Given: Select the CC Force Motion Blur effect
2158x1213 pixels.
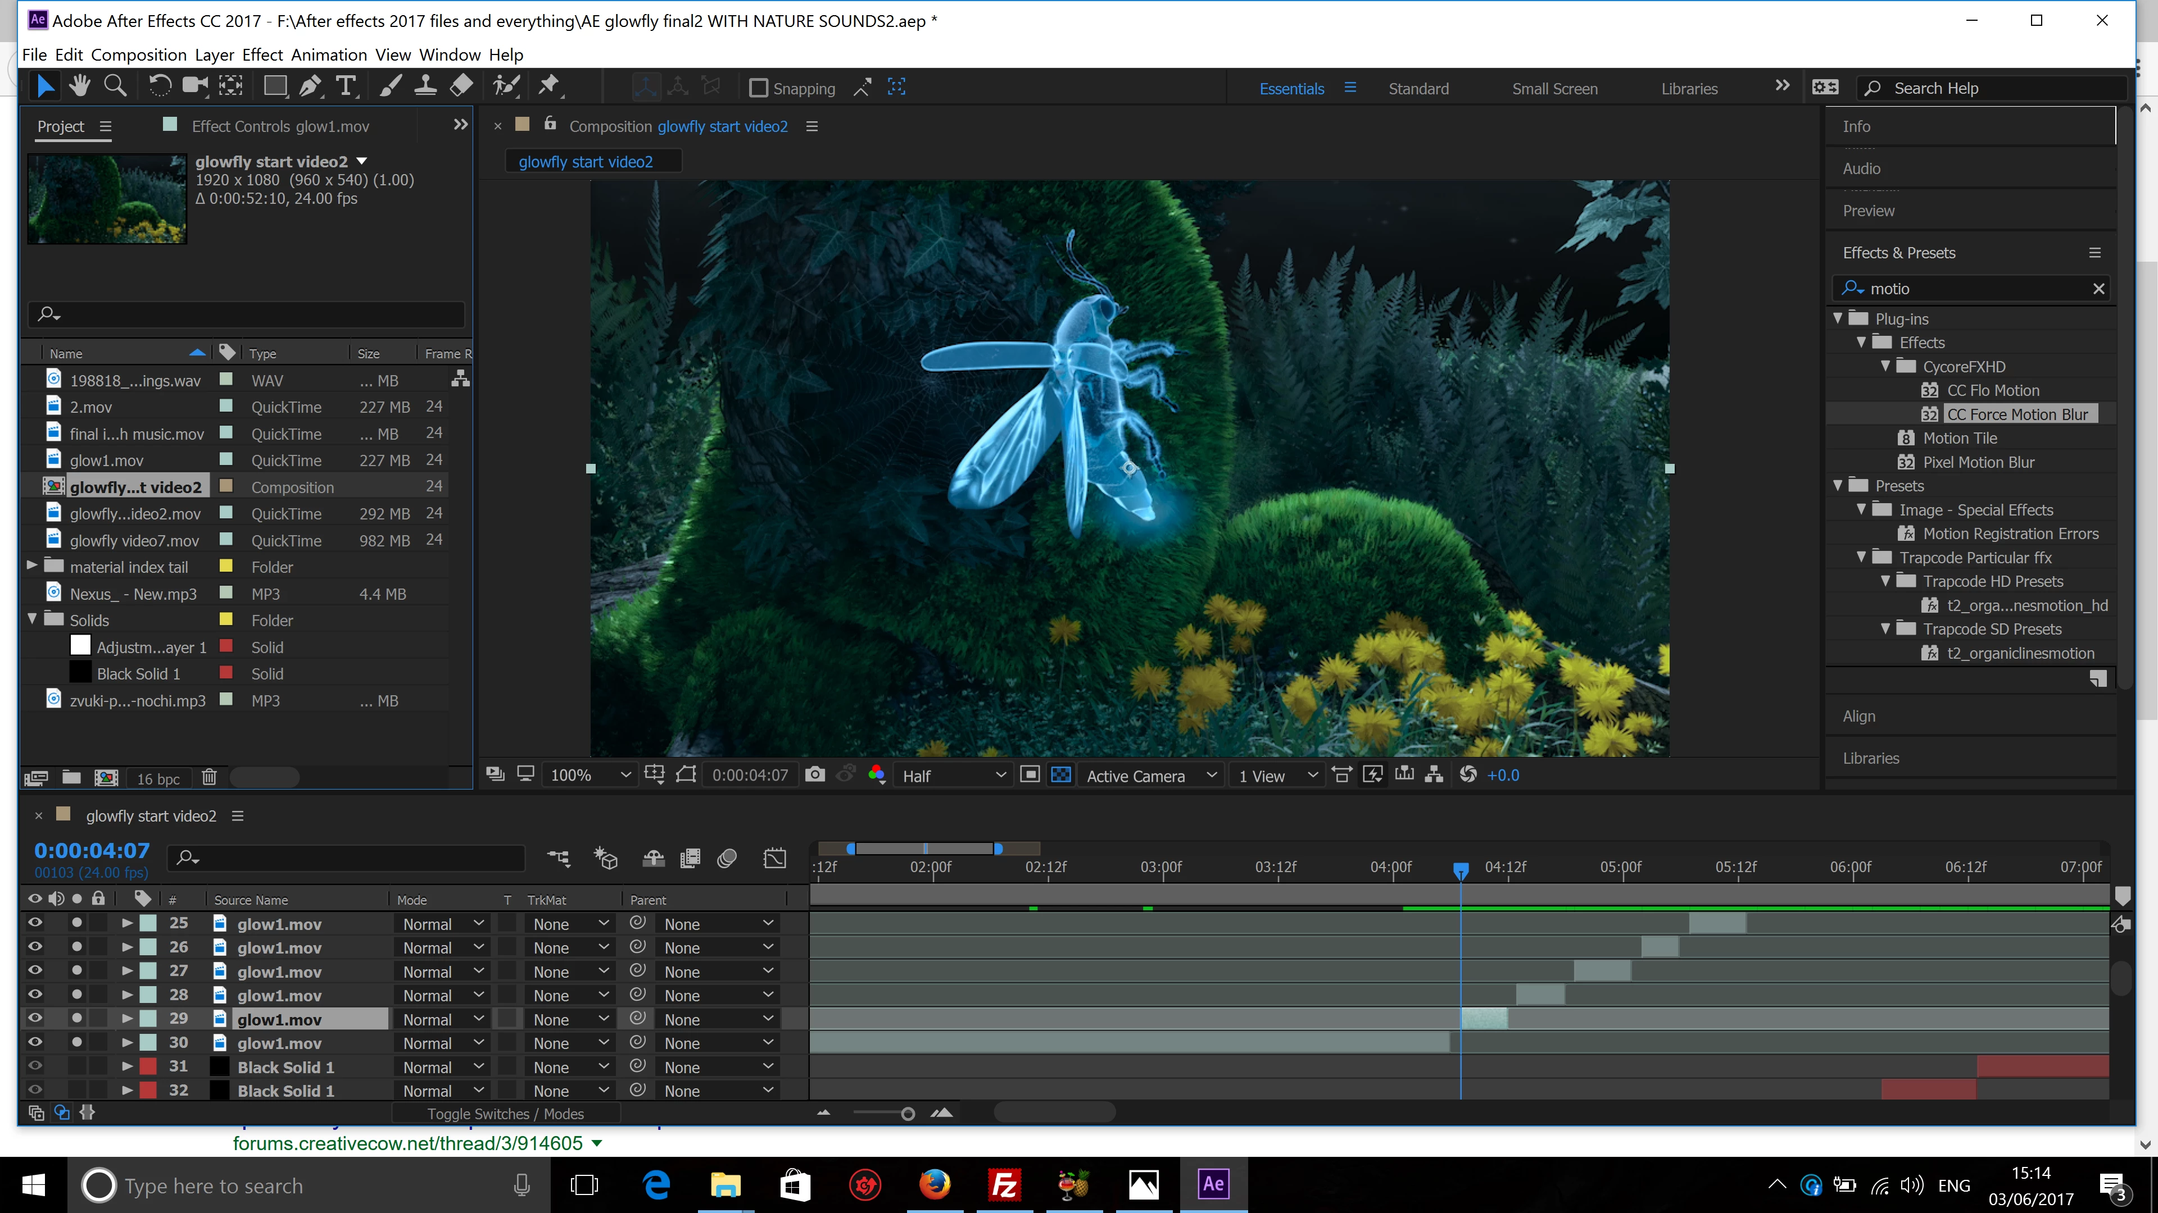Looking at the screenshot, I should [2016, 413].
